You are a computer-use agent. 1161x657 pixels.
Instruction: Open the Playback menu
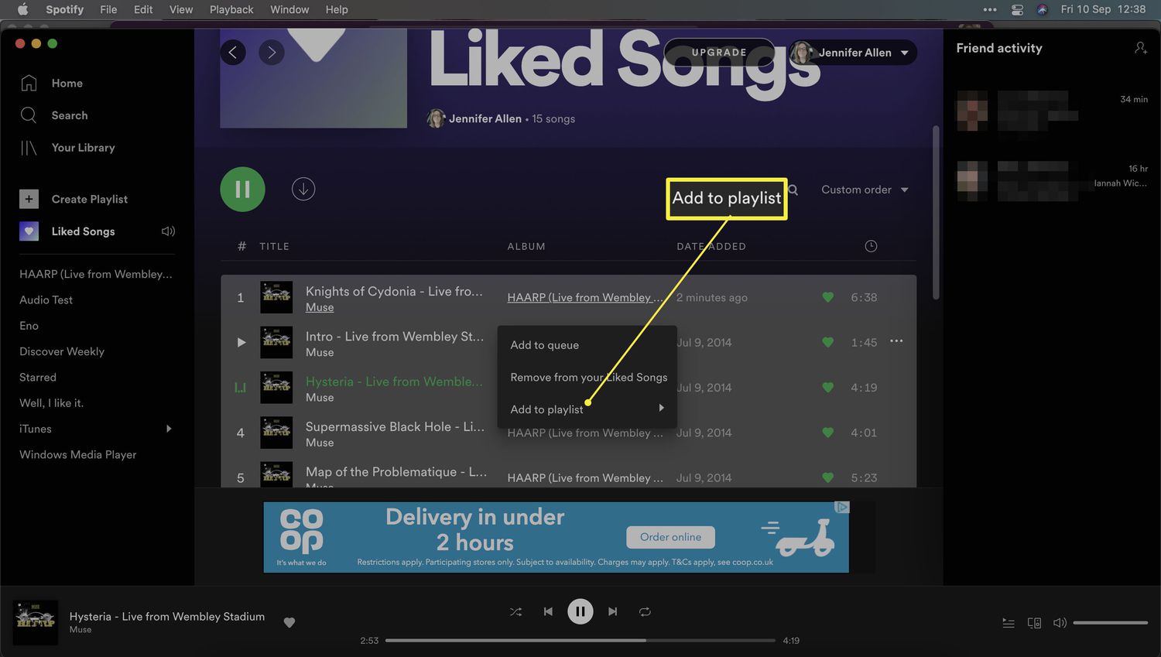[231, 9]
